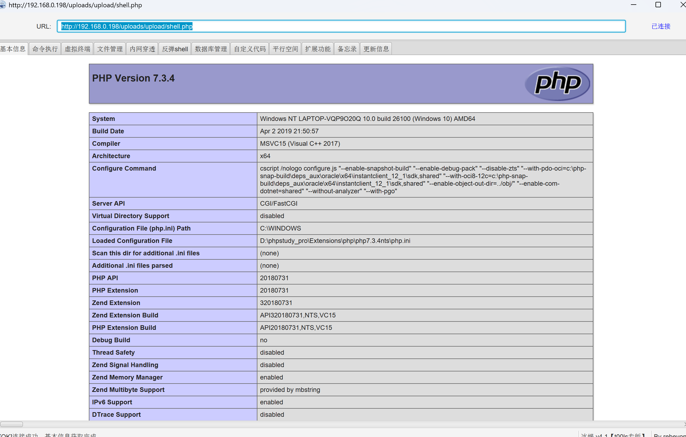Click the Zend Signal Handling label

[125, 365]
